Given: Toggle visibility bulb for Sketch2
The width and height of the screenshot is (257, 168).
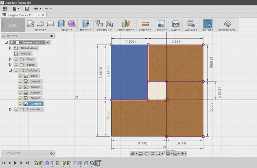Looking at the screenshot, I should (20, 81).
